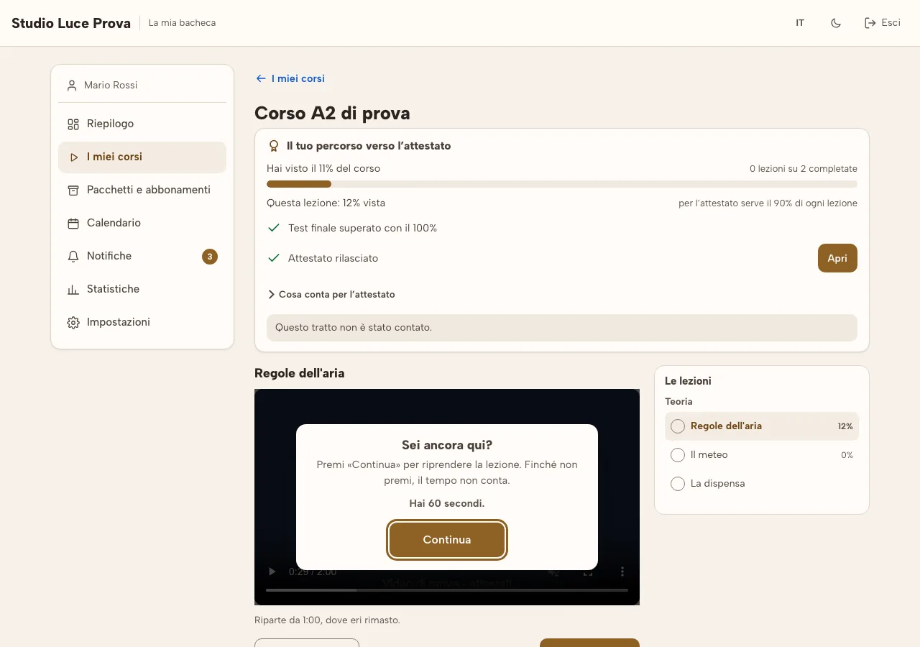Open Impostazioni in the sidebar
Image resolution: width=920 pixels, height=647 pixels.
point(142,322)
